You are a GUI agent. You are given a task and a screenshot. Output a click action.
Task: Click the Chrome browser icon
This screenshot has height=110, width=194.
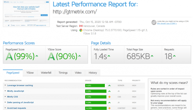click(x=81, y=30)
